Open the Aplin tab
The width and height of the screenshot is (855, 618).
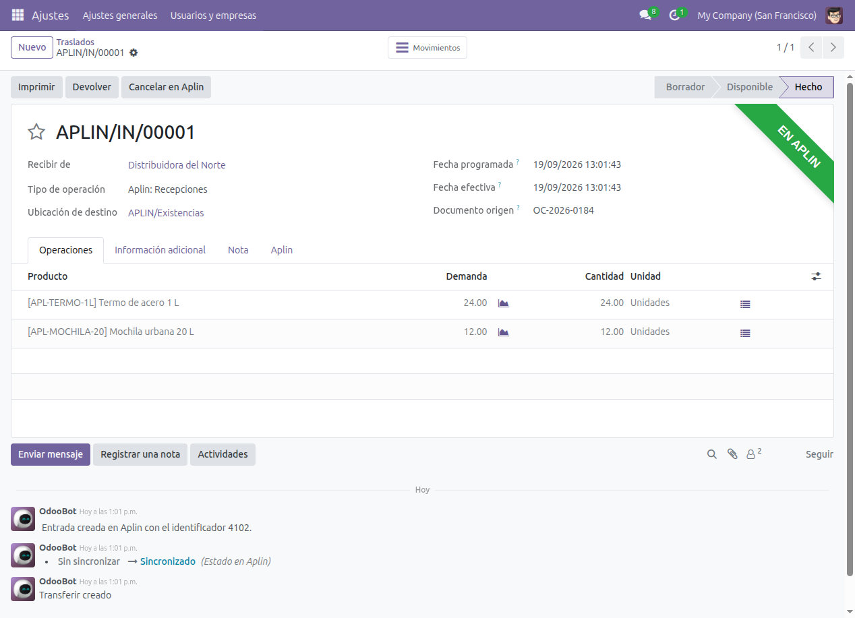(x=282, y=250)
